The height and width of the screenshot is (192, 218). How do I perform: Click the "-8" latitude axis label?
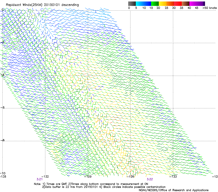(x=2, y=140)
